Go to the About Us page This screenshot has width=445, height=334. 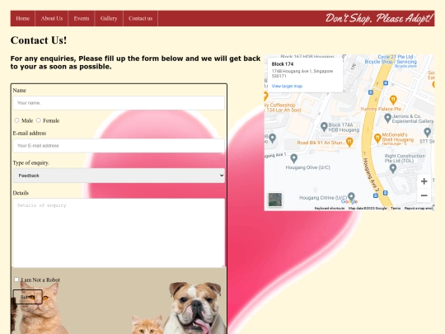point(52,18)
